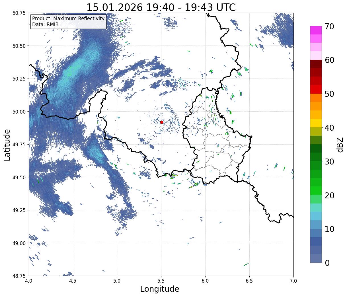Click the longitude tick label 6.5
347x296 pixels.
249,281
